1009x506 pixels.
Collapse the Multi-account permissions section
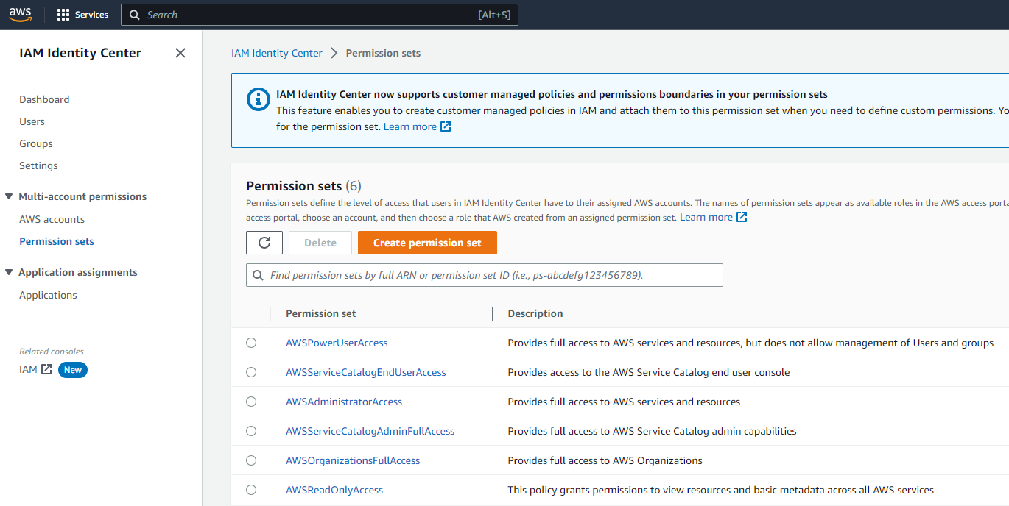(x=9, y=196)
